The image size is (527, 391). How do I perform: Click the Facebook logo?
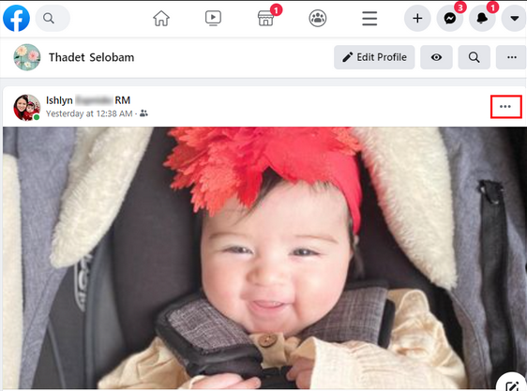pyautogui.click(x=16, y=18)
